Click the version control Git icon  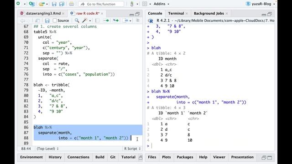point(132,4)
